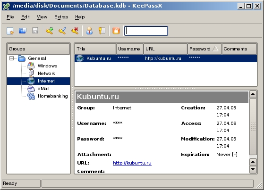The width and height of the screenshot is (264, 190).
Task: Open the Extras menu
Action: tap(61, 17)
